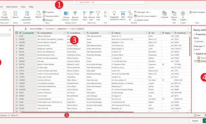
Task: Open AI insights
Action: pos(183,16)
